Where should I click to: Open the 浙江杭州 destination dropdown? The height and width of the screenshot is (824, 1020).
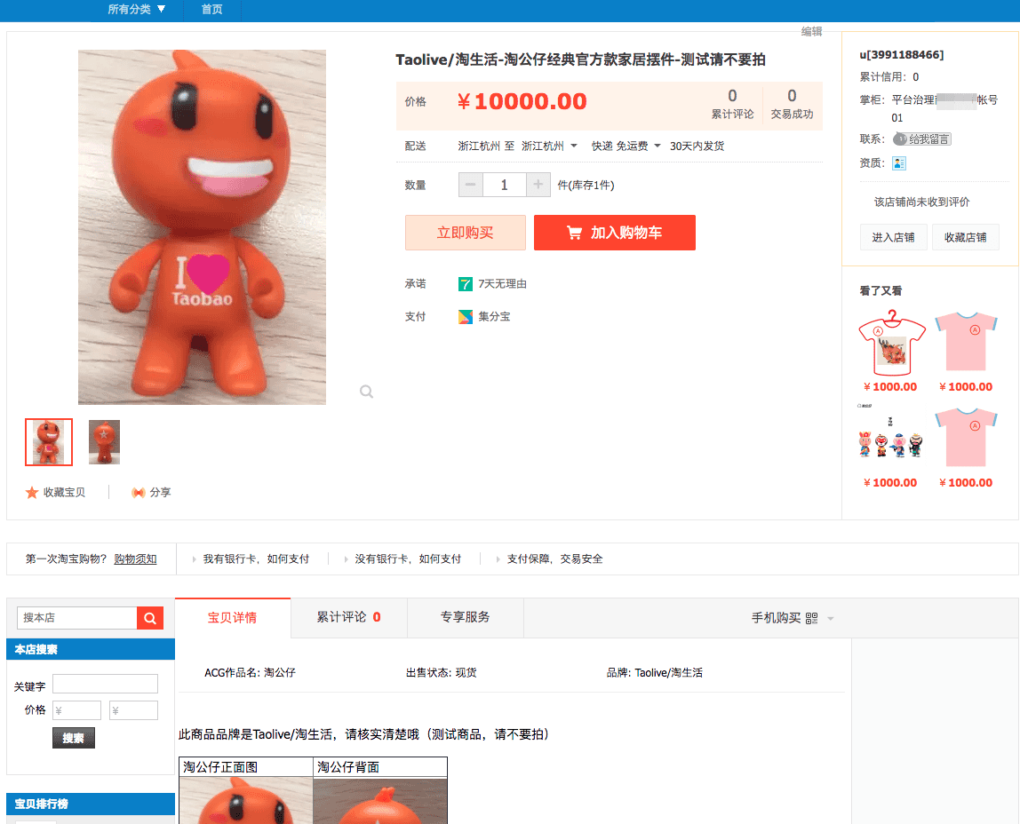click(549, 147)
